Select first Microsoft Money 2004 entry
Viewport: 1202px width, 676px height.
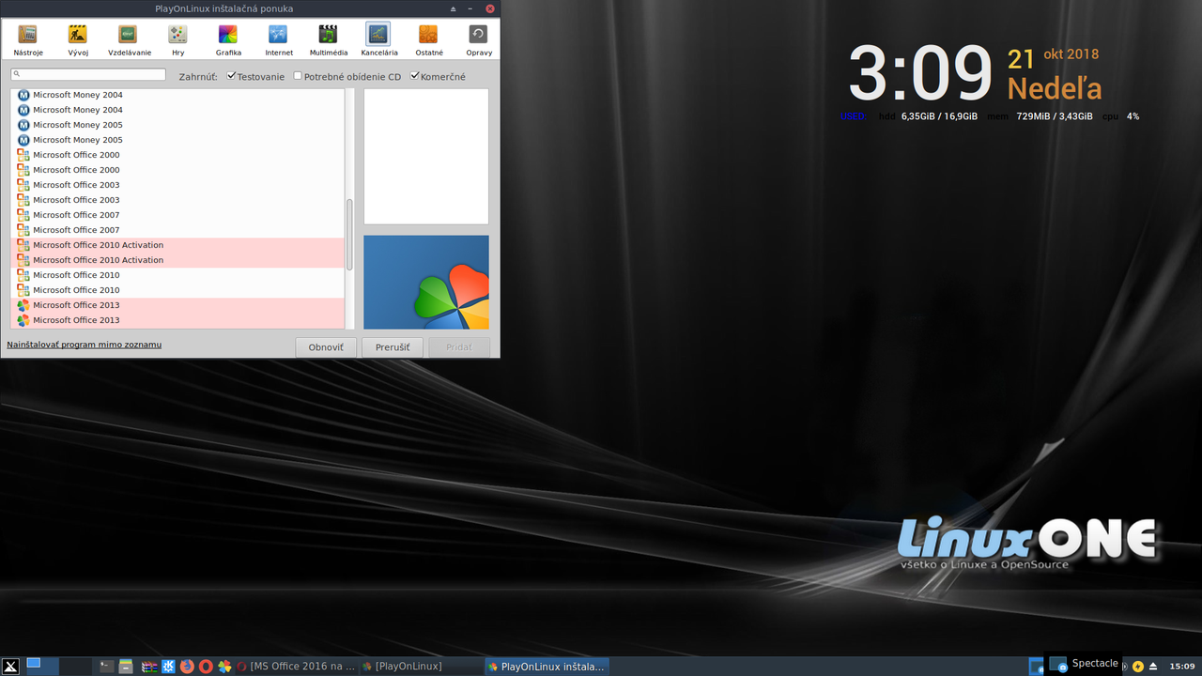pyautogui.click(x=178, y=95)
